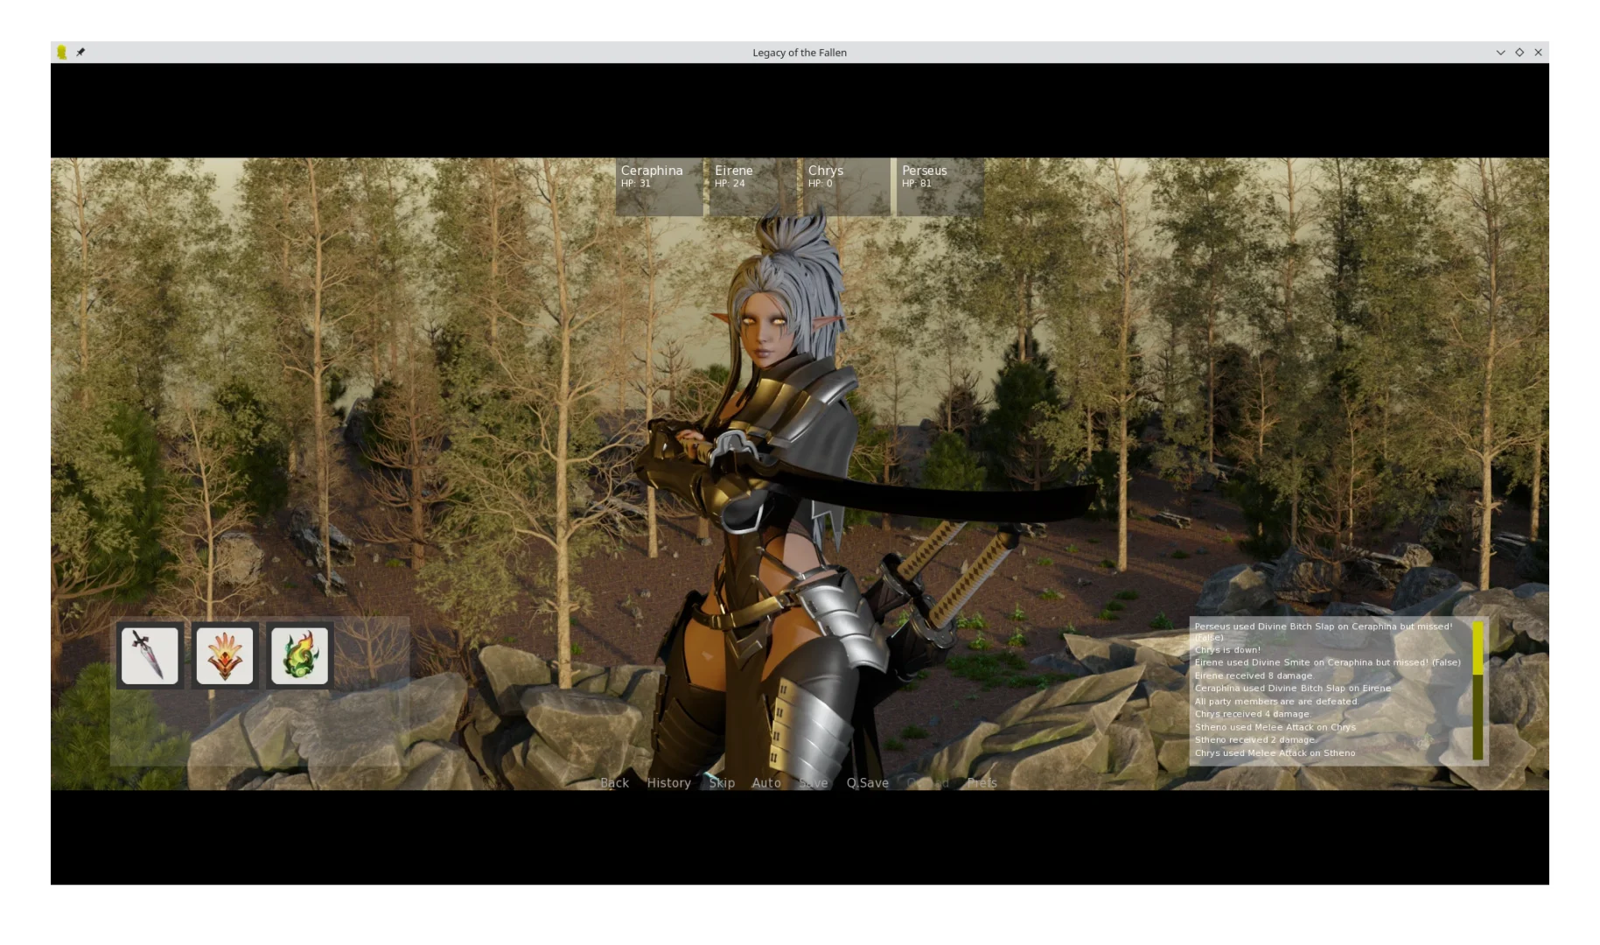Choose the Chrys panel showing HP 0
Image resolution: width=1600 pixels, height=945 pixels.
point(846,186)
